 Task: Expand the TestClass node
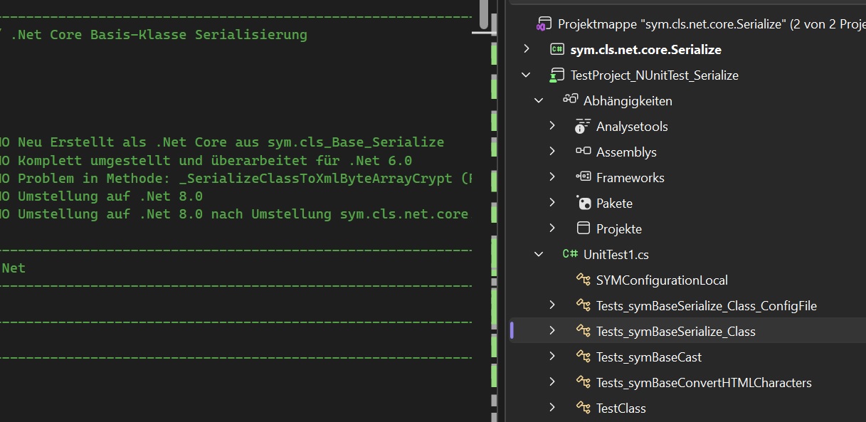(551, 408)
